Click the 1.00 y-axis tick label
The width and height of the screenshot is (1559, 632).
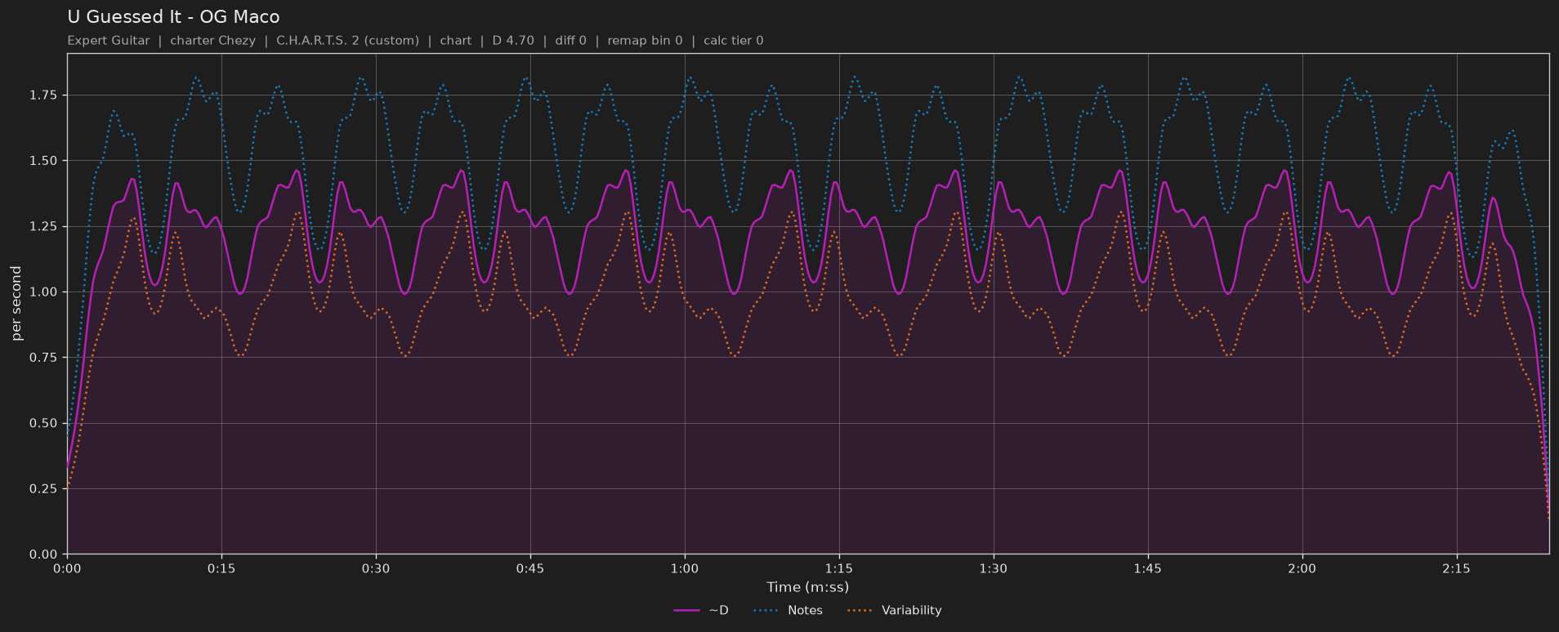coord(43,292)
